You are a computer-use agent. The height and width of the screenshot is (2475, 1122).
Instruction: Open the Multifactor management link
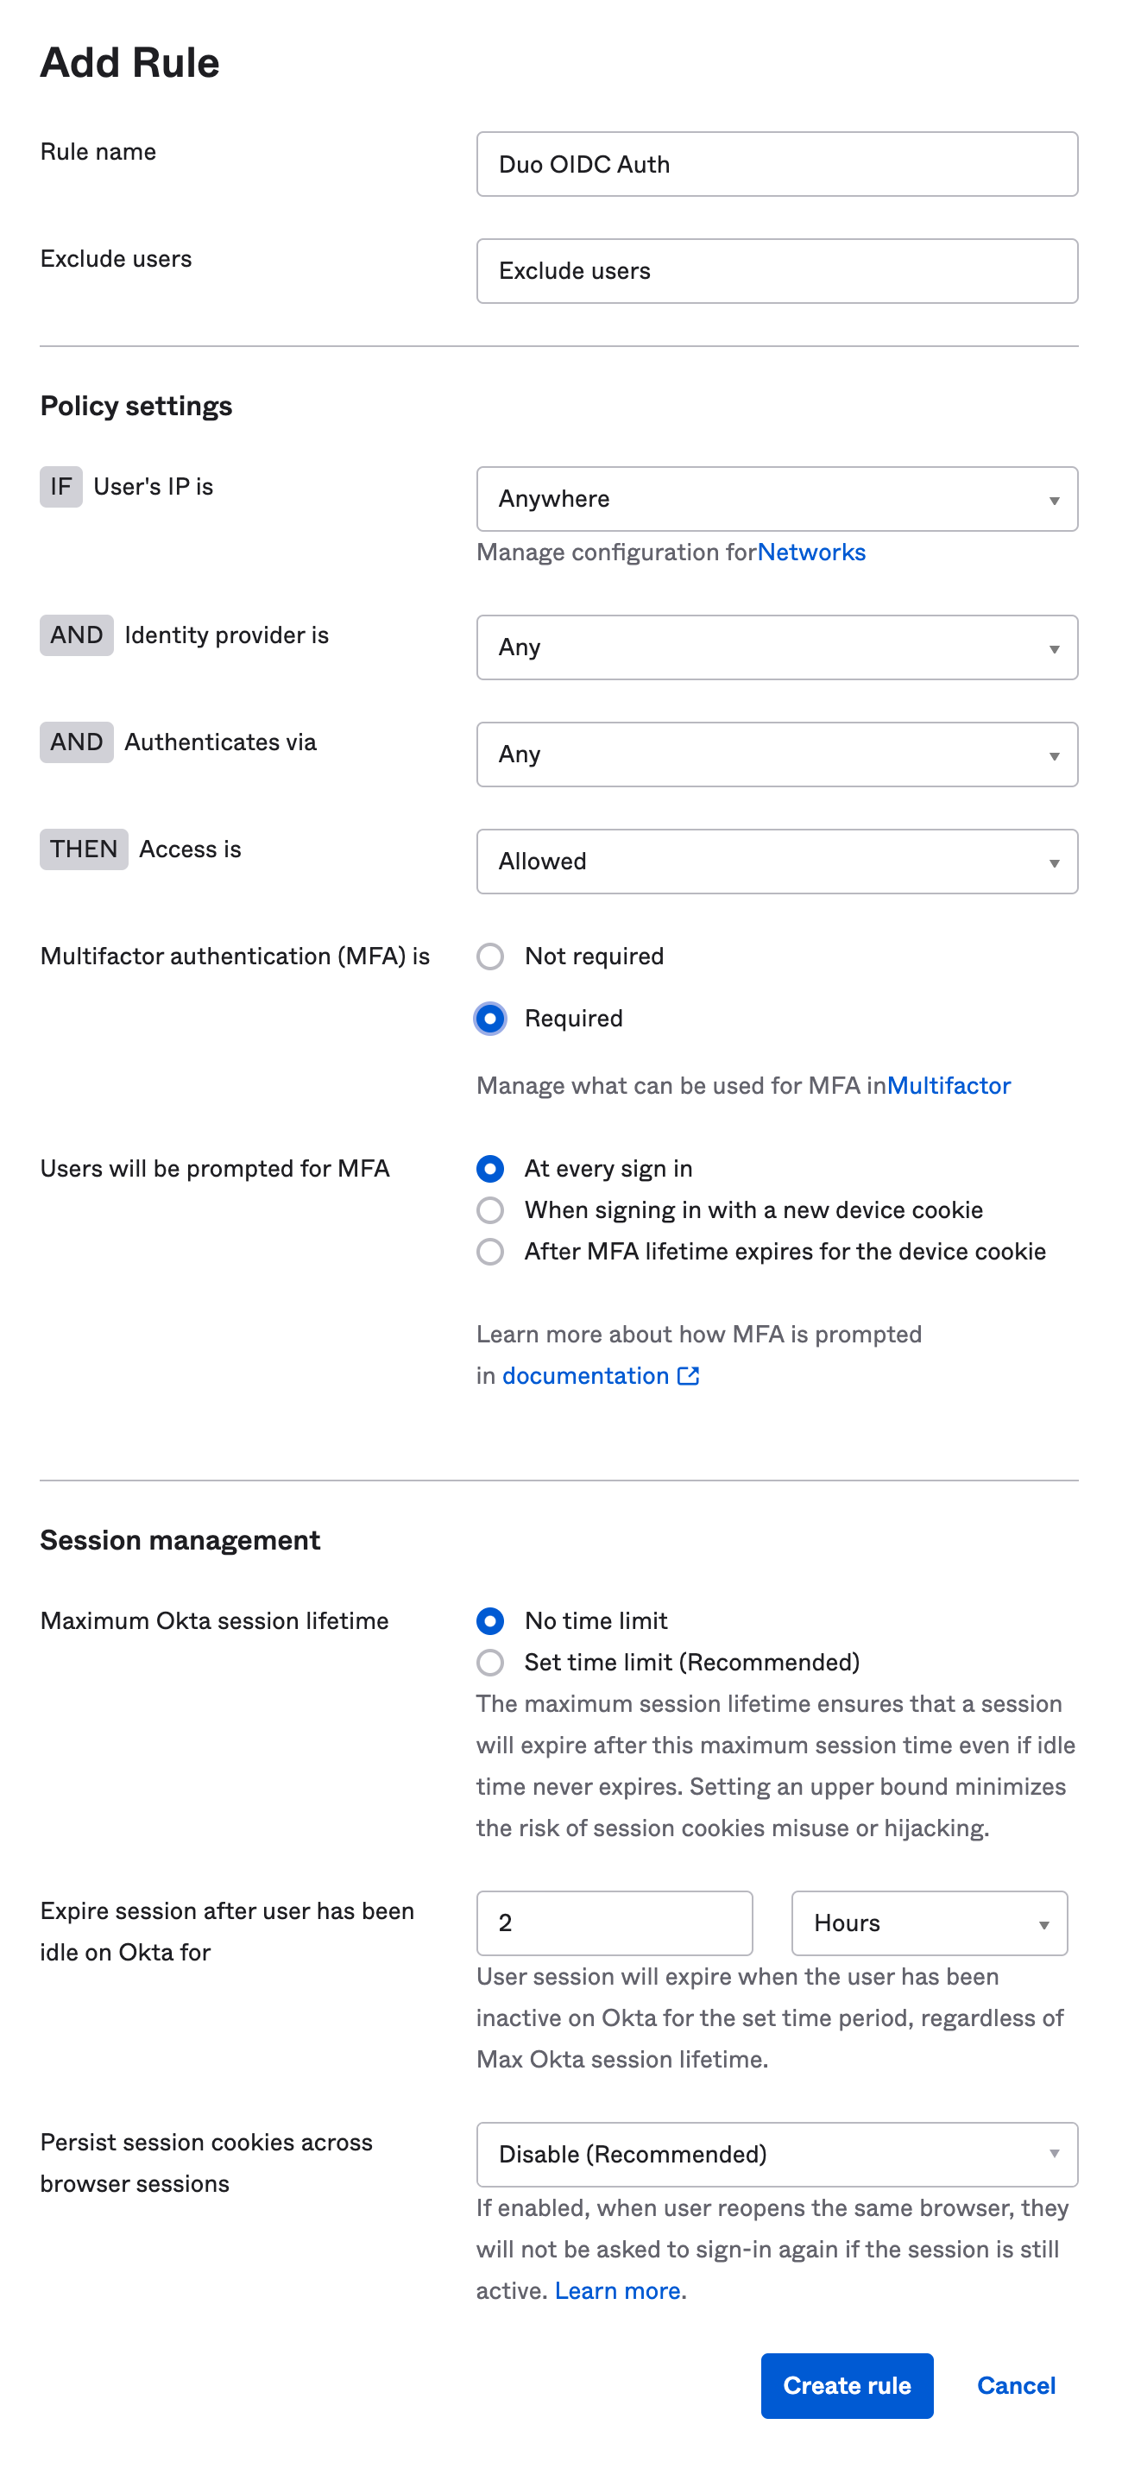(x=949, y=1085)
